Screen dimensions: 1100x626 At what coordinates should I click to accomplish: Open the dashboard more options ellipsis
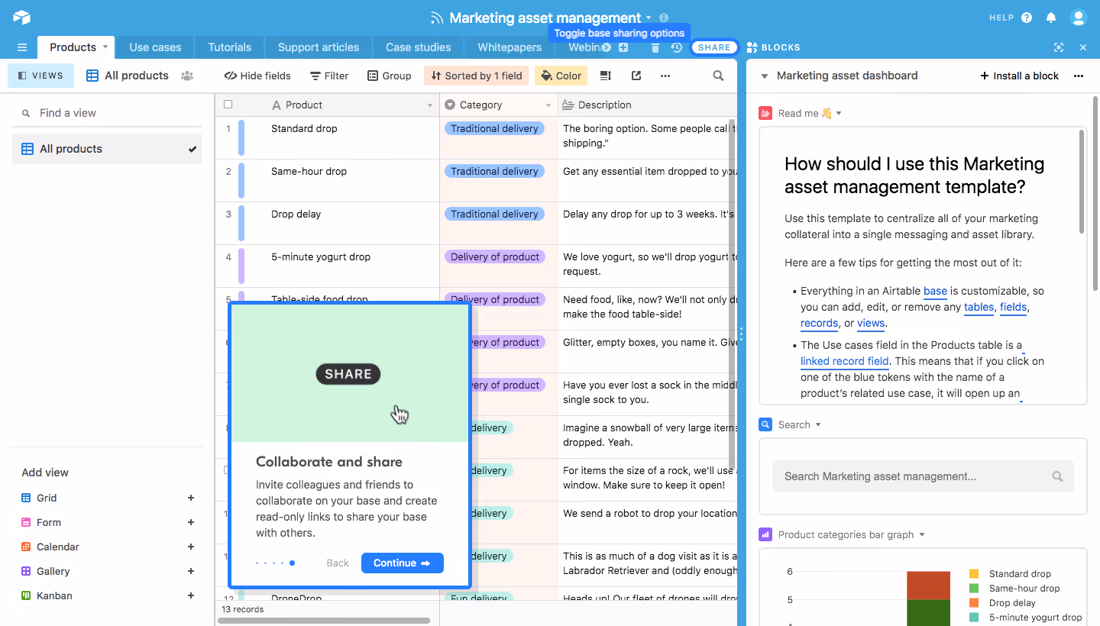click(1079, 76)
